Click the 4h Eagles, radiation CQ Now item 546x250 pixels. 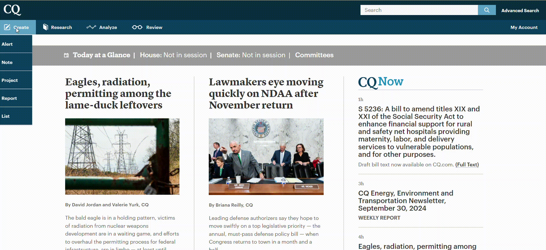pos(417,246)
